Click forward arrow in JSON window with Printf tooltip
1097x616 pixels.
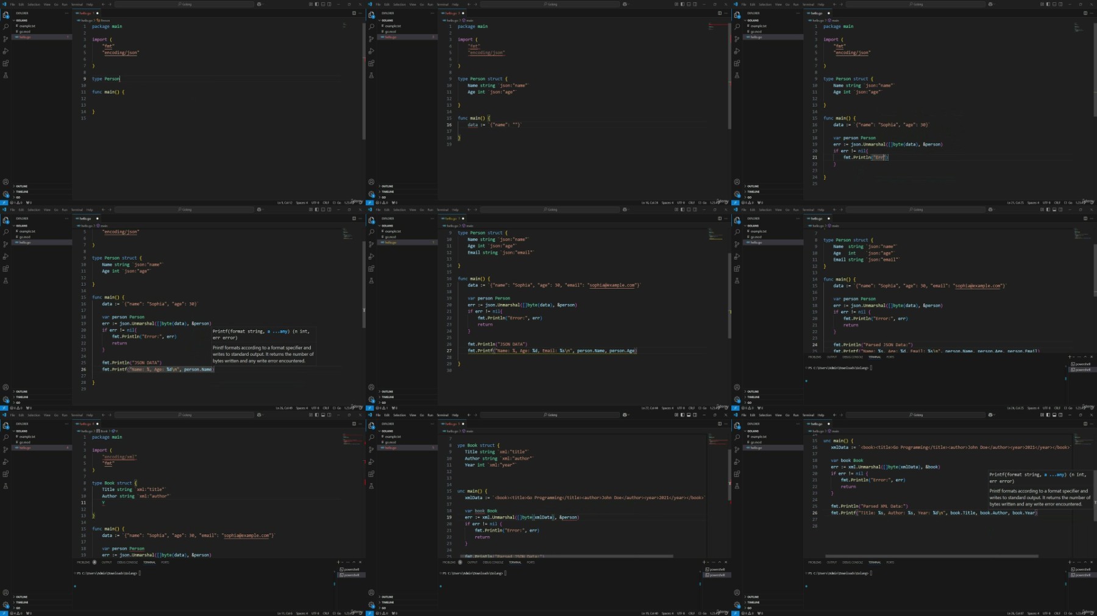pos(110,210)
